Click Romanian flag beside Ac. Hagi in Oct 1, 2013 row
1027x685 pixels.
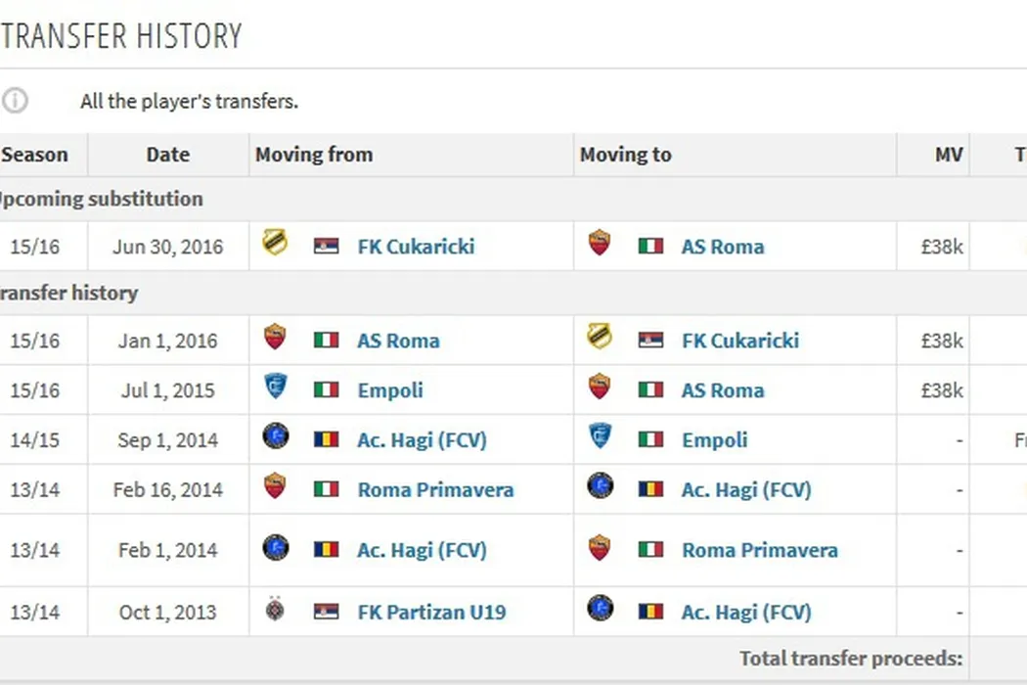pyautogui.click(x=650, y=612)
